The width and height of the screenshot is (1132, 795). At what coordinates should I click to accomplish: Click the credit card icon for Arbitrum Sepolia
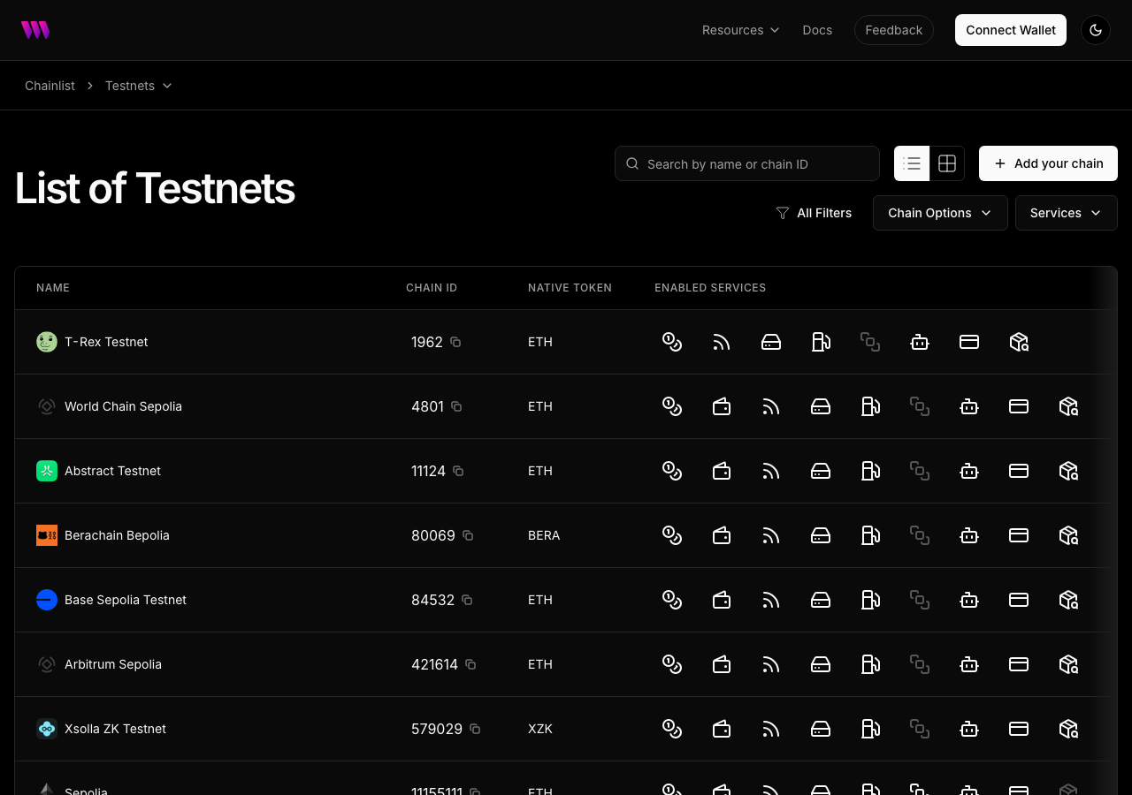coord(1019,664)
